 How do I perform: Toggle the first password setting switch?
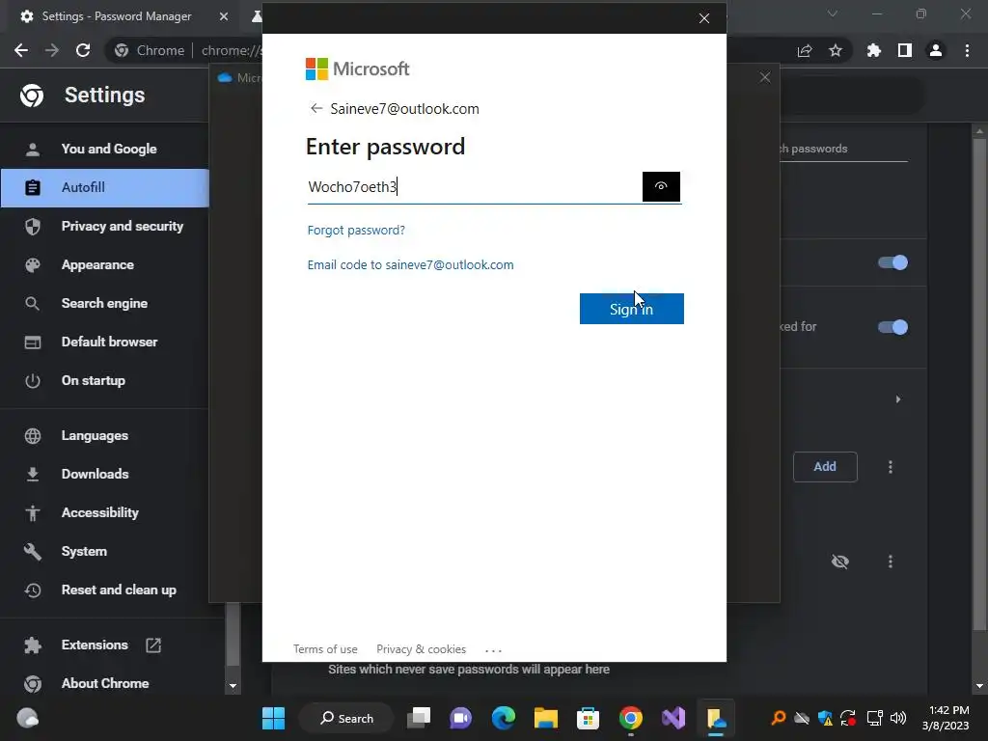click(x=892, y=262)
